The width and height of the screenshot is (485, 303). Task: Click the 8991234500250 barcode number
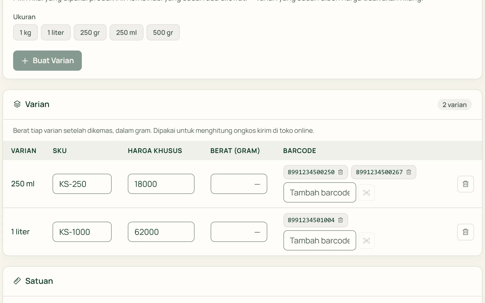[x=311, y=172]
